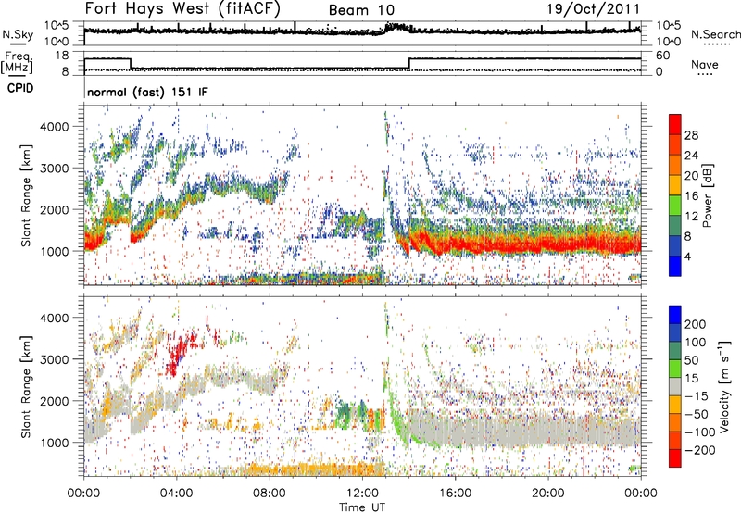
Task: Click the blue bottom segment of the power colorbar
Action: click(675, 266)
